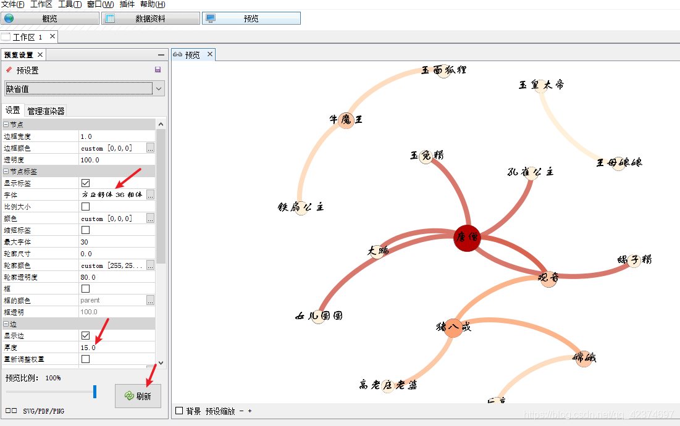The height and width of the screenshot is (426, 680).
Task: Edit the 轮廓尺寸 value 0.0
Action: (x=117, y=254)
